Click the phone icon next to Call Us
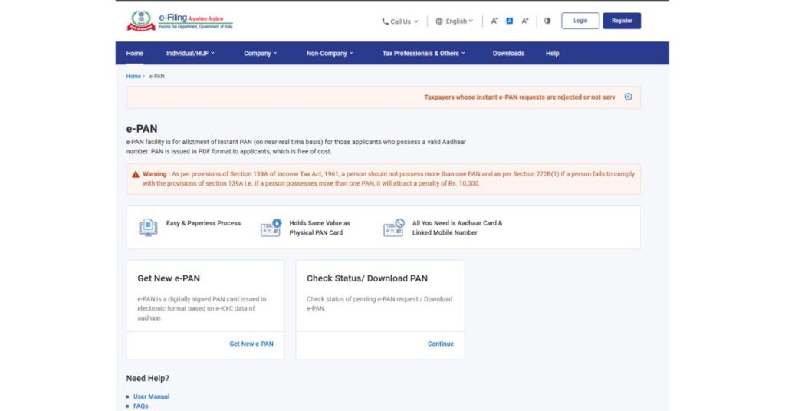 [385, 21]
